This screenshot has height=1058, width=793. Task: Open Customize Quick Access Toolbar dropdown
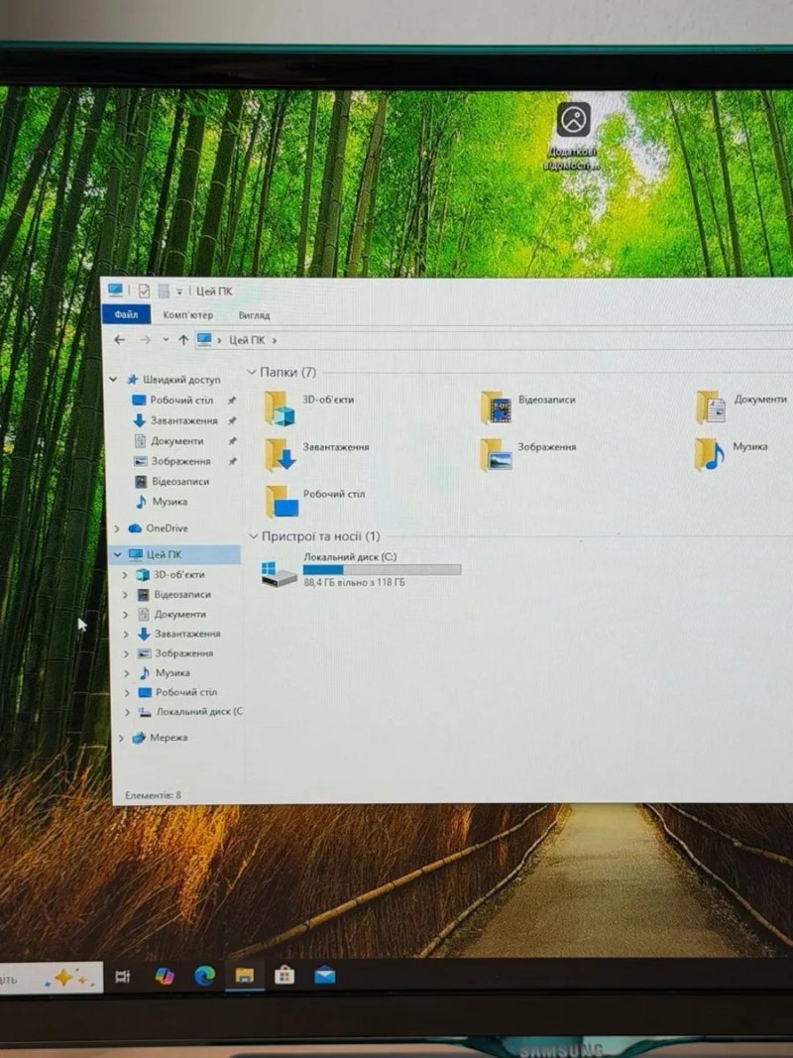point(179,292)
